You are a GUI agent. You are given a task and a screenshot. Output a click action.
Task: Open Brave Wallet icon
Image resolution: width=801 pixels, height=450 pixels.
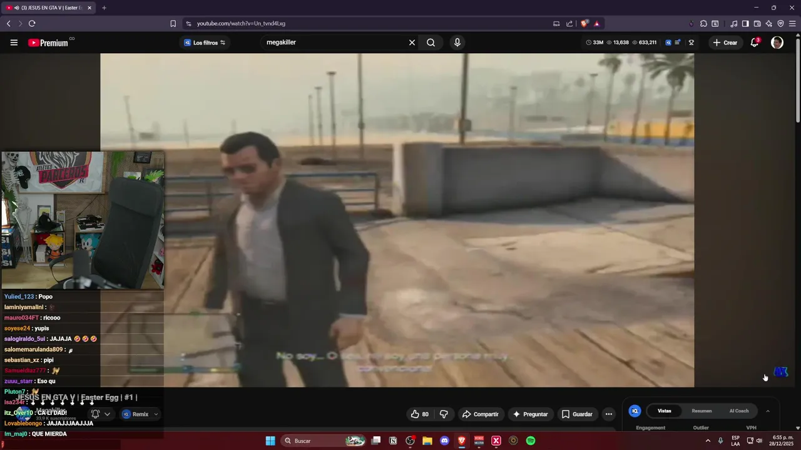(757, 23)
